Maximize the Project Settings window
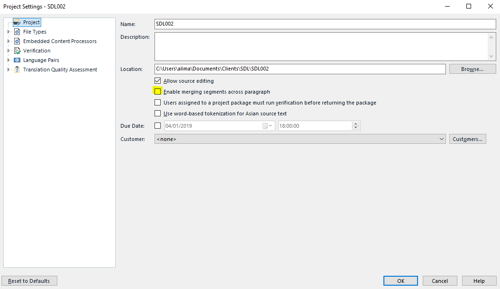 [x=469, y=6]
